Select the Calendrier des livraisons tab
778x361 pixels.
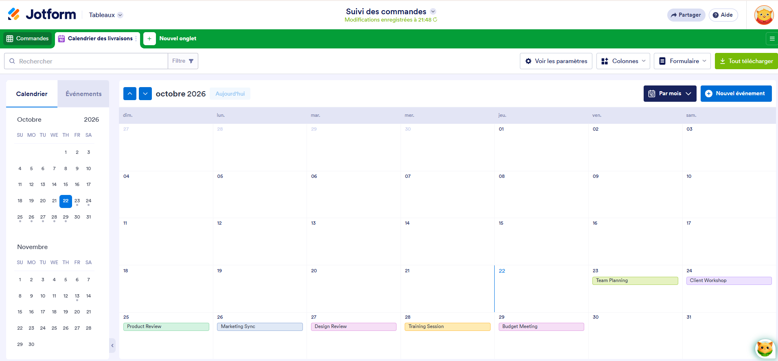point(98,39)
